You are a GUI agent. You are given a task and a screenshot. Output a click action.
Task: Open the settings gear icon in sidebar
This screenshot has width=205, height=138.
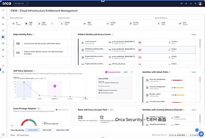3,72
